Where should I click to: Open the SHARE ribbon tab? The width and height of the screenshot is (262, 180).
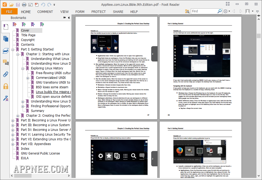118,12
